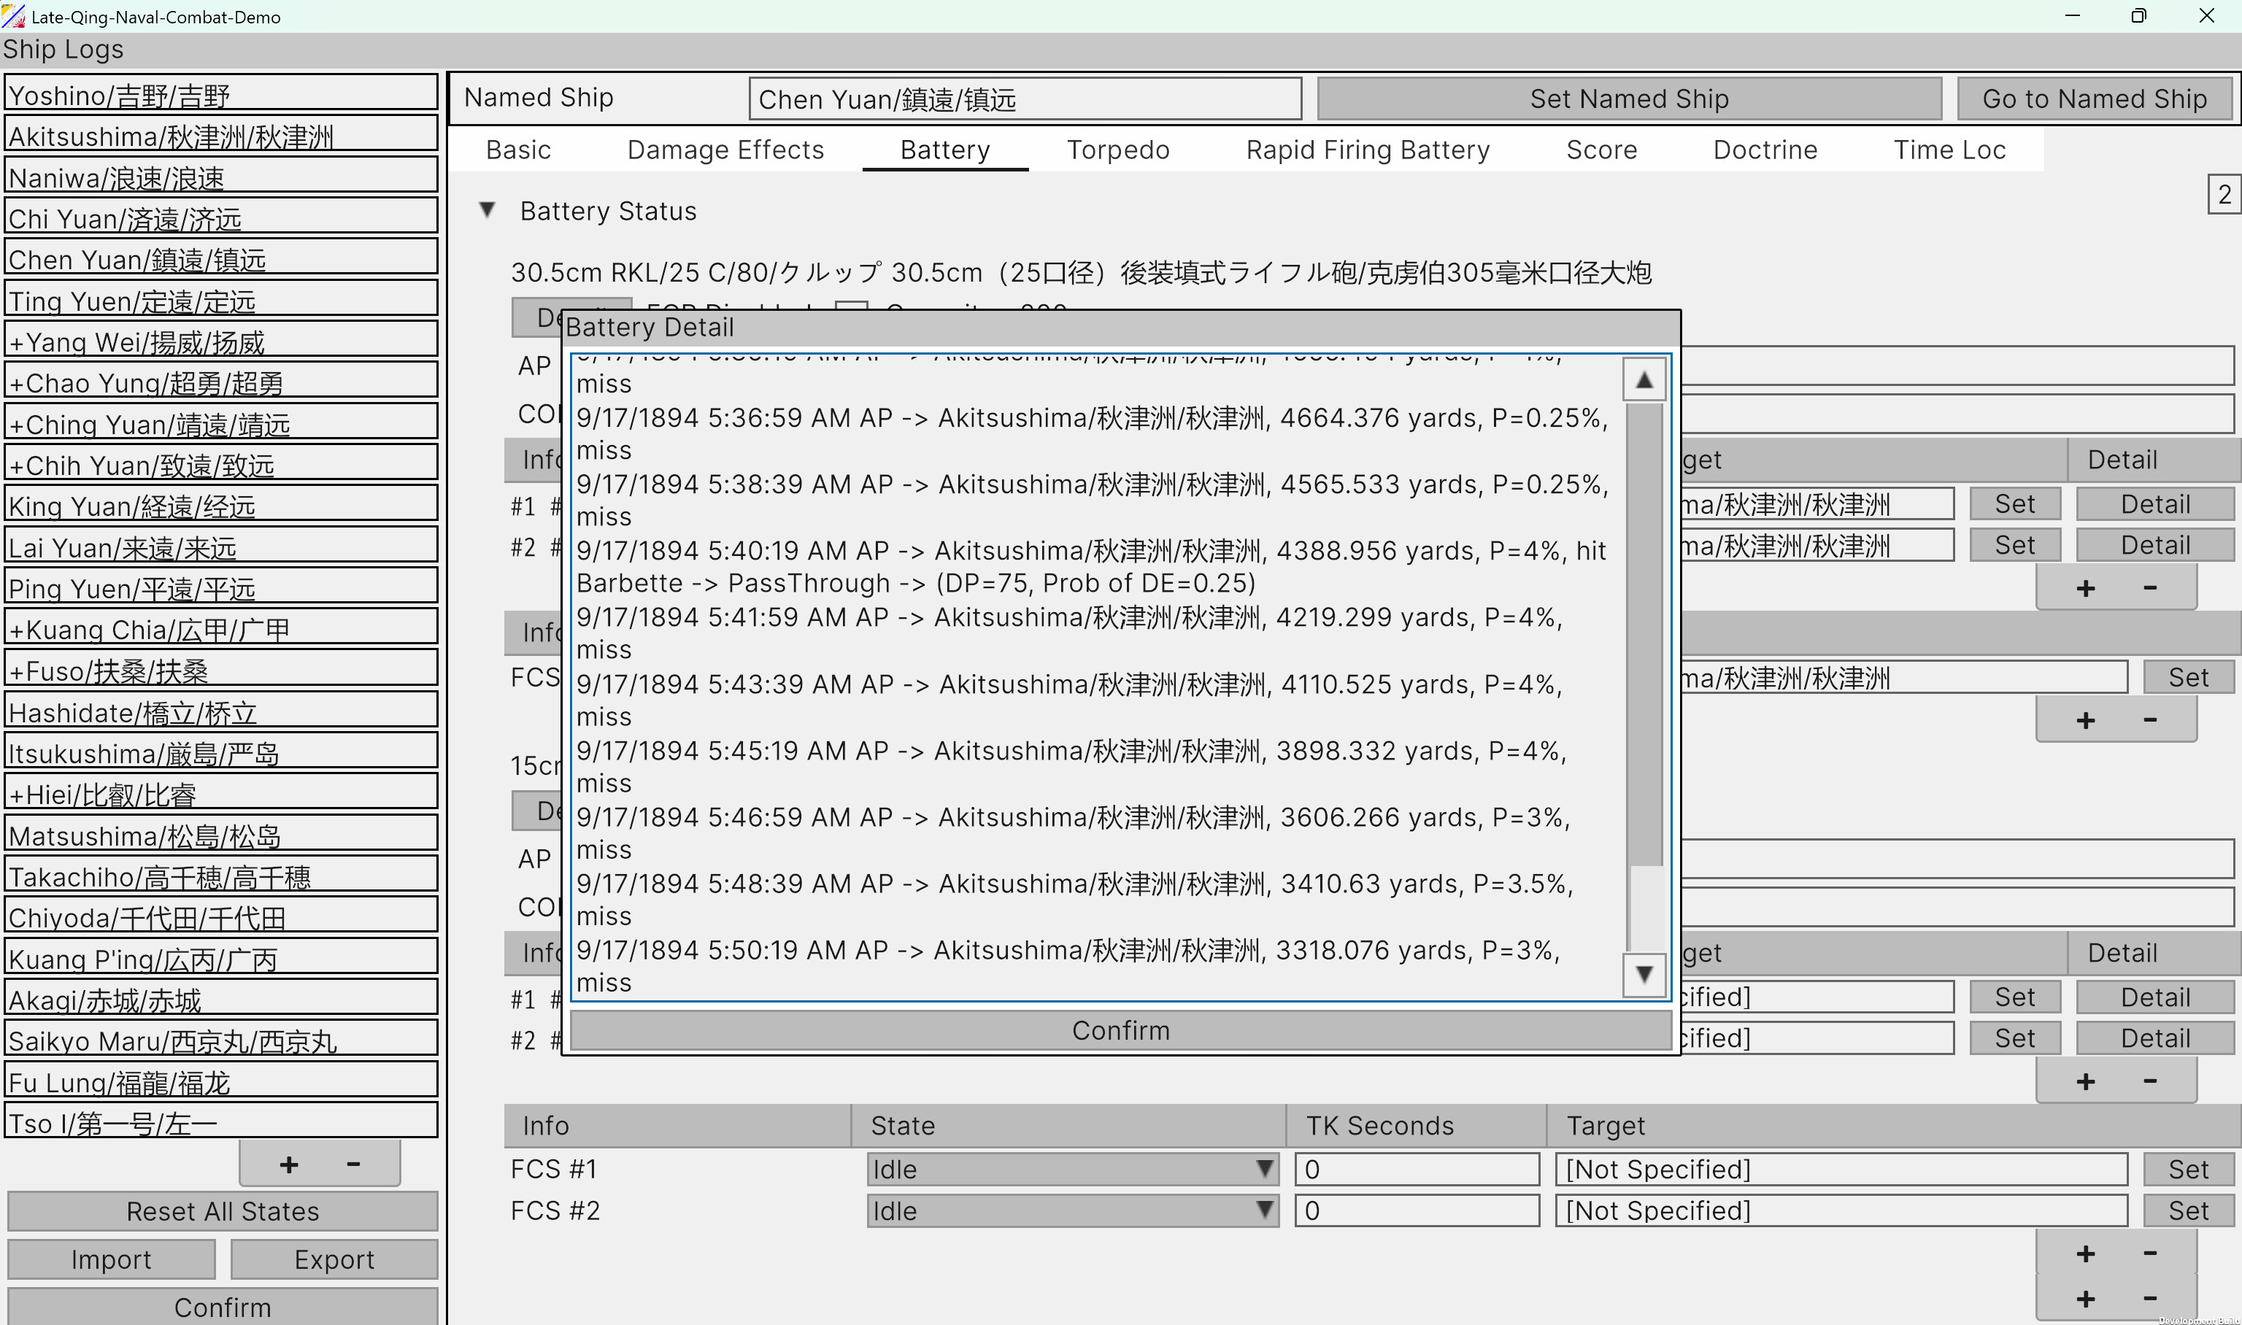Viewport: 2242px width, 1325px height.
Task: Click the scroll-up arrow in Battery Detail log
Action: click(x=1644, y=379)
